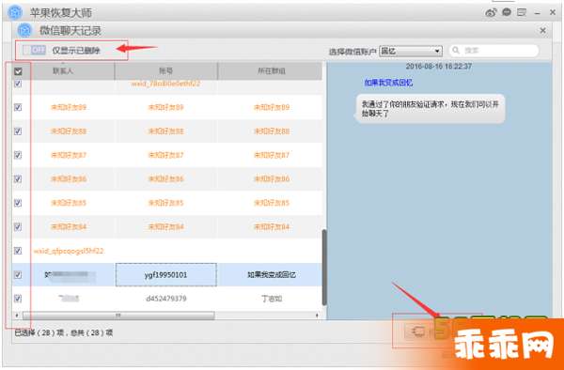The height and width of the screenshot is (370, 564).
Task: Uncheck the 未知好友87 row checkbox
Action: click(18, 155)
